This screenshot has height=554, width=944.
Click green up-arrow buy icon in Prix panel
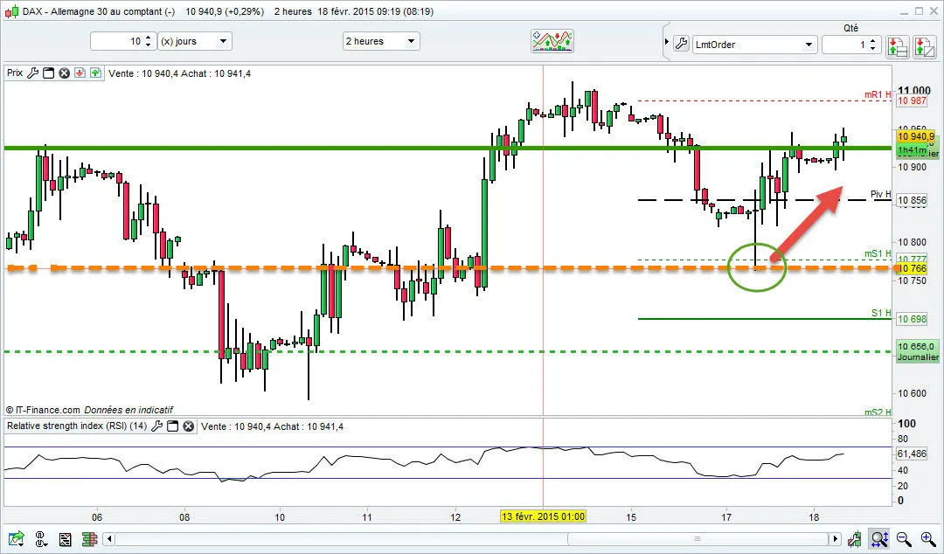pos(96,73)
